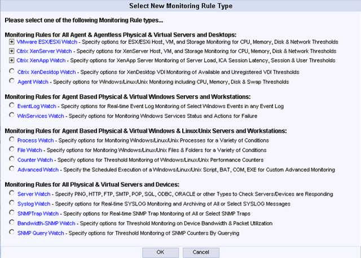Open the SNMP Query Watch link
This screenshot has width=361, height=258.
41,233
